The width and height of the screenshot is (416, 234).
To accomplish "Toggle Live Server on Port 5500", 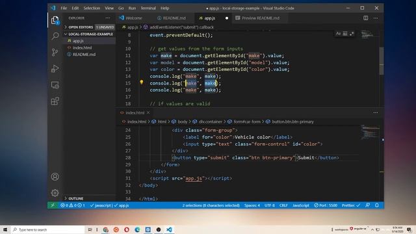I will click(x=326, y=205).
